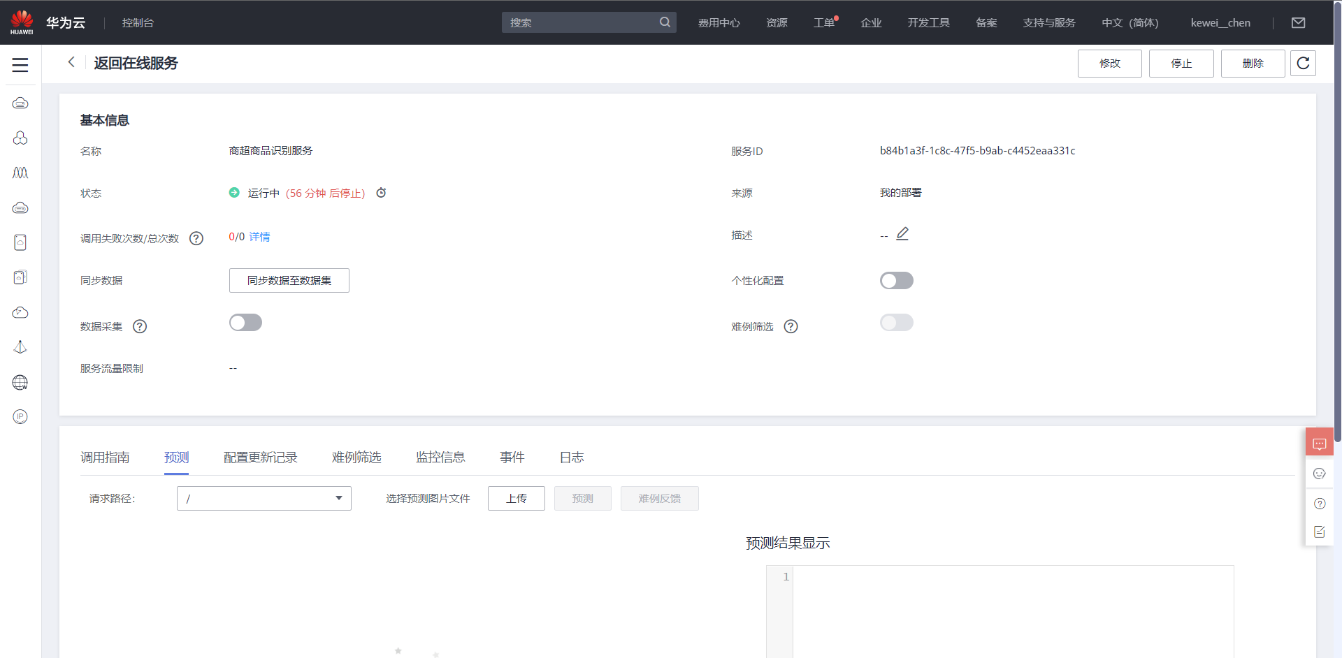Click the 停止 button
This screenshot has height=658, width=1342.
pos(1181,63)
